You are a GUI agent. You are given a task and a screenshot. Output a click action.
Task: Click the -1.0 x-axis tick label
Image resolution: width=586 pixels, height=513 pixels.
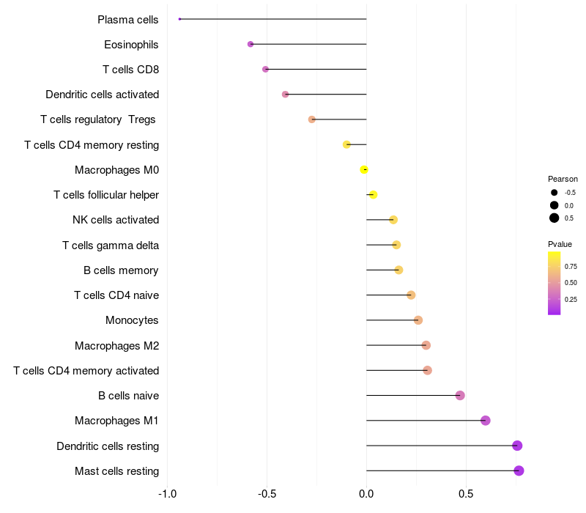(x=167, y=494)
